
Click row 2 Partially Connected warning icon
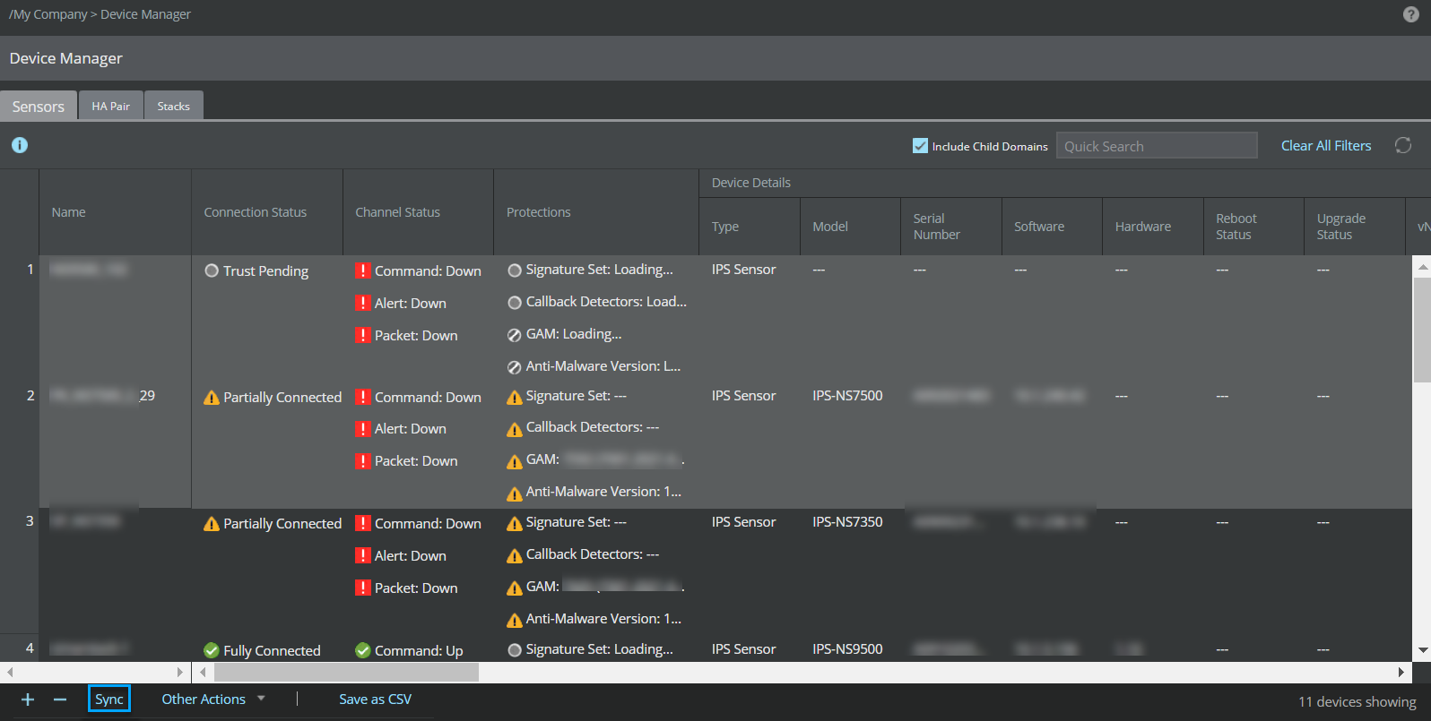click(212, 398)
